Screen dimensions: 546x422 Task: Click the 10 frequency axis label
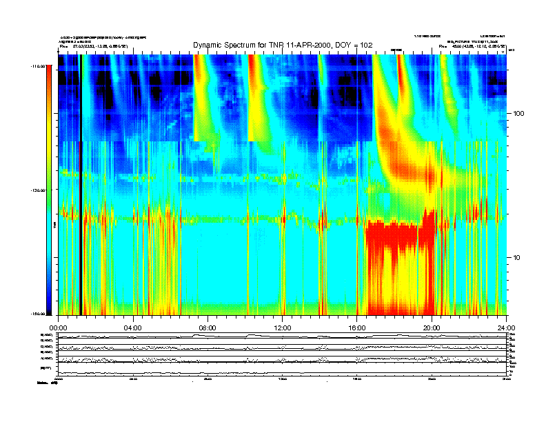pyautogui.click(x=517, y=258)
